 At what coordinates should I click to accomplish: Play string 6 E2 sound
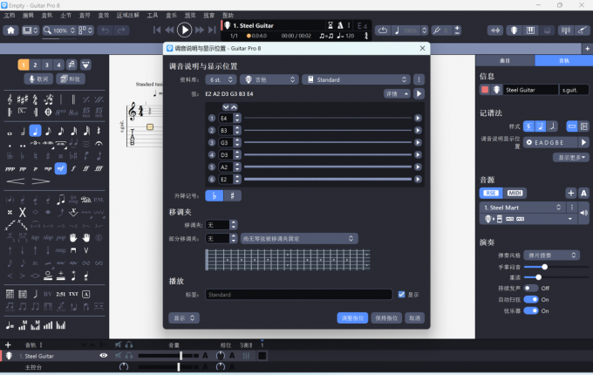(x=418, y=179)
